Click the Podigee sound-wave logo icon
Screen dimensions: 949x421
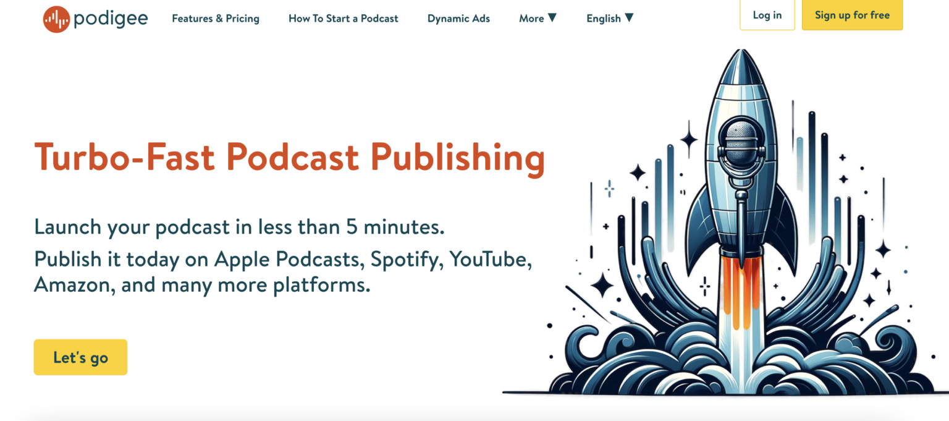coord(56,17)
